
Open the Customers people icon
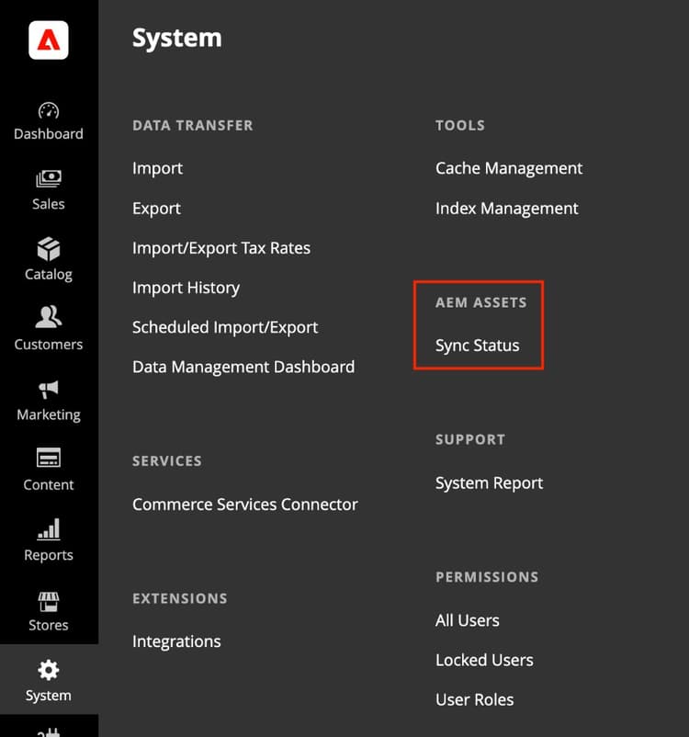coord(49,317)
